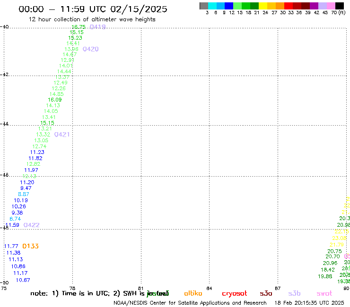Click the timestamp '18 Feb 20:15:35 UTC 2025'

(x=309, y=303)
